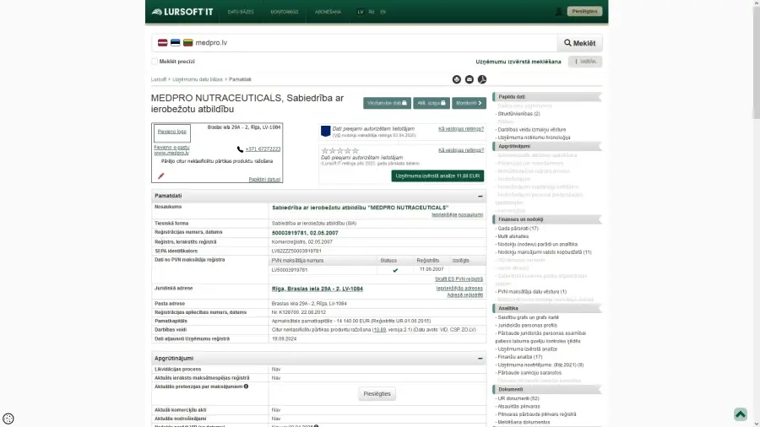760x427 pixels.
Task: Switch language to EN
Action: [x=383, y=12]
